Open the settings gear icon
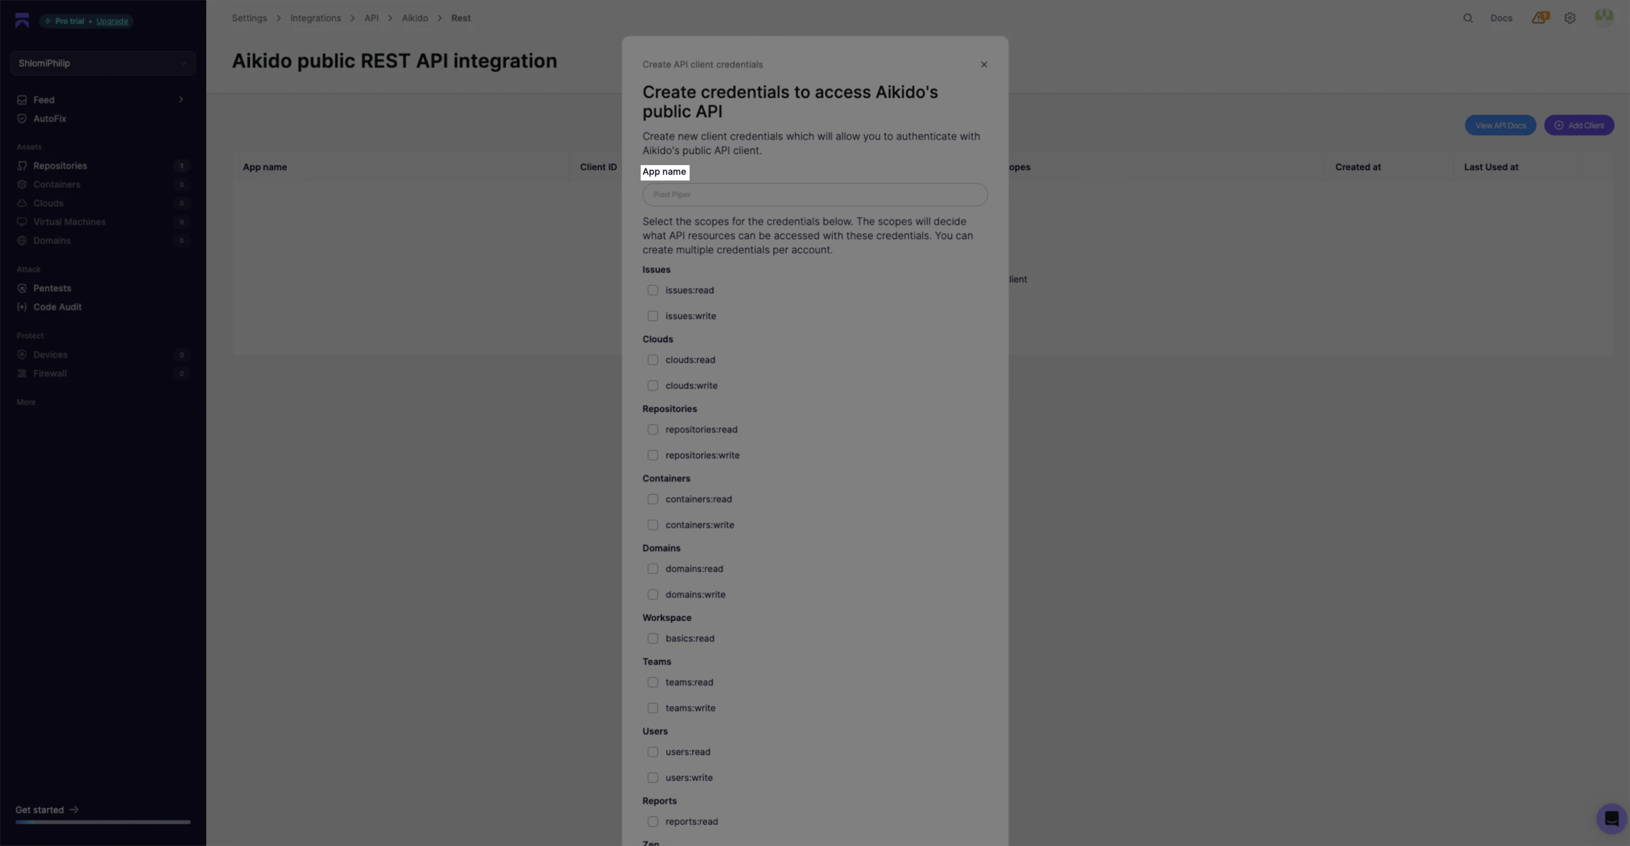The height and width of the screenshot is (846, 1630). (1570, 18)
